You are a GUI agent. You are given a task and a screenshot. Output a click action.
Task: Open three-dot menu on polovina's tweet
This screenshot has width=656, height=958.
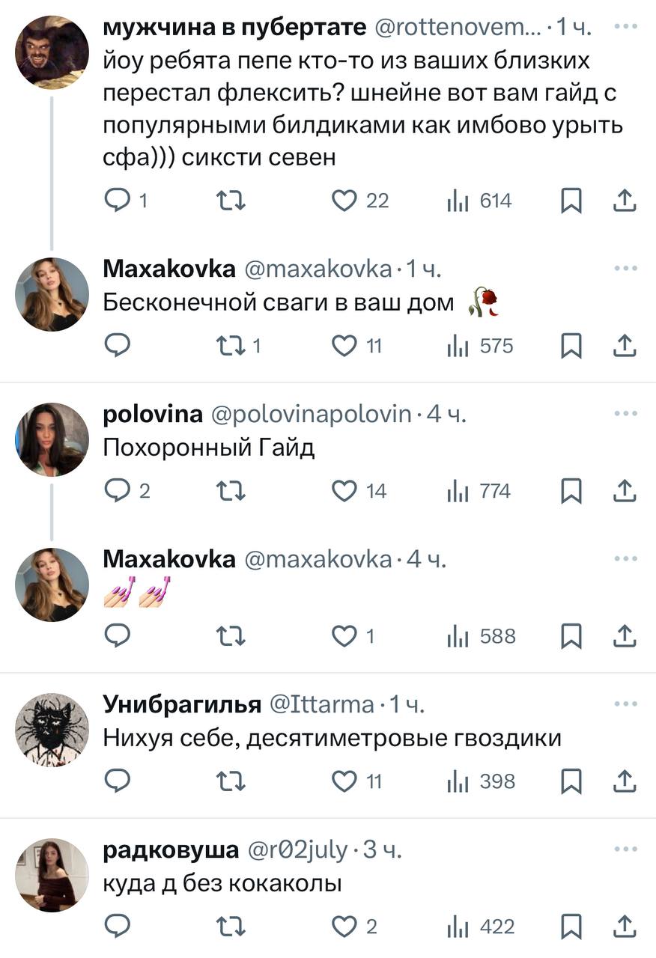point(625,414)
